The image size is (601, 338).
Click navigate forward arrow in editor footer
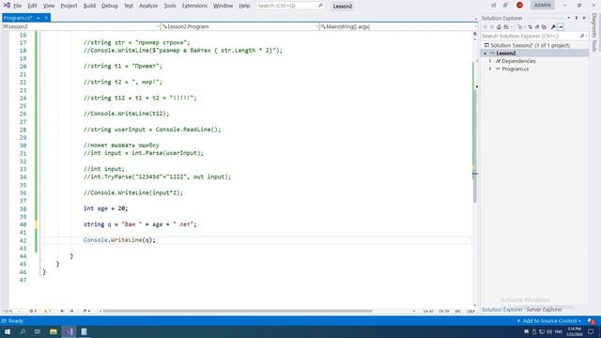pos(71,311)
